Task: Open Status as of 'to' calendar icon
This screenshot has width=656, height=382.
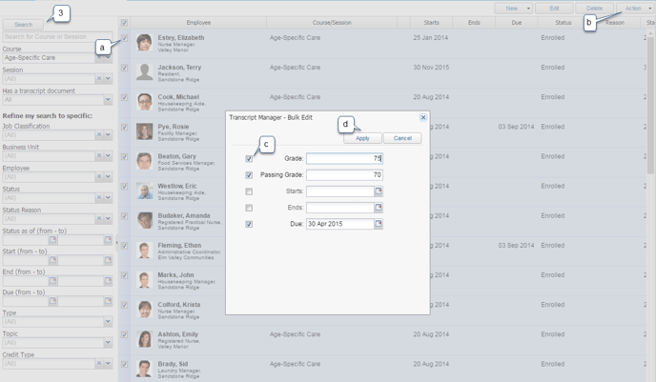Action: (x=108, y=239)
